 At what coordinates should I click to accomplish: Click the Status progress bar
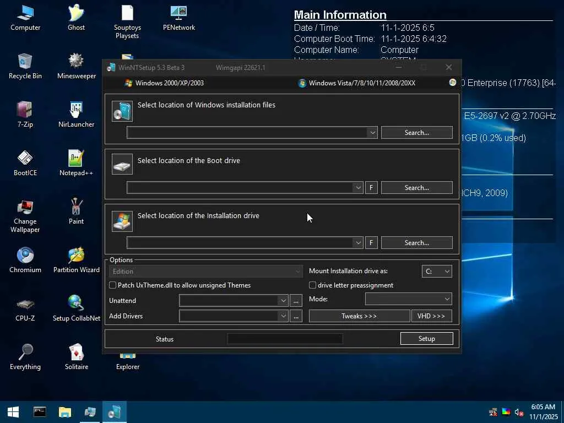pos(285,339)
